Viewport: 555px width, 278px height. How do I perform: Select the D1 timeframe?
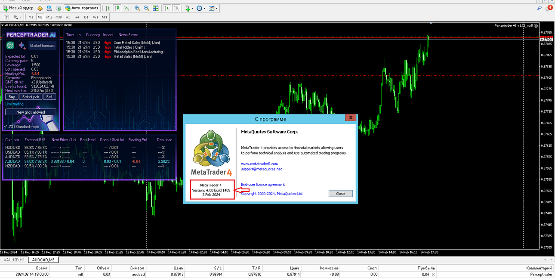(x=86, y=17)
